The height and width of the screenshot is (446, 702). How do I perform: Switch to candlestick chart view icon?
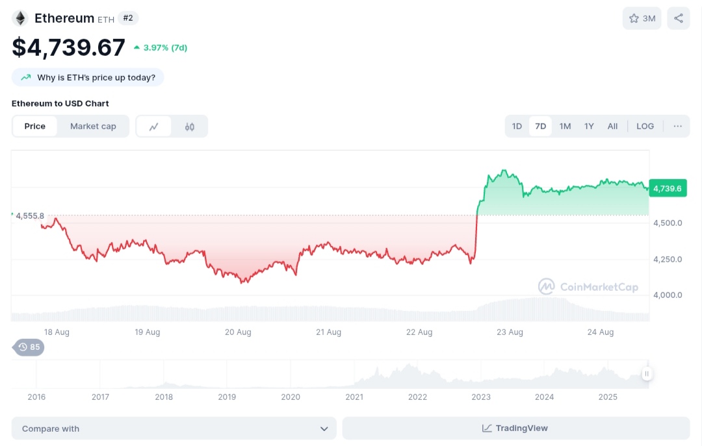[190, 127]
